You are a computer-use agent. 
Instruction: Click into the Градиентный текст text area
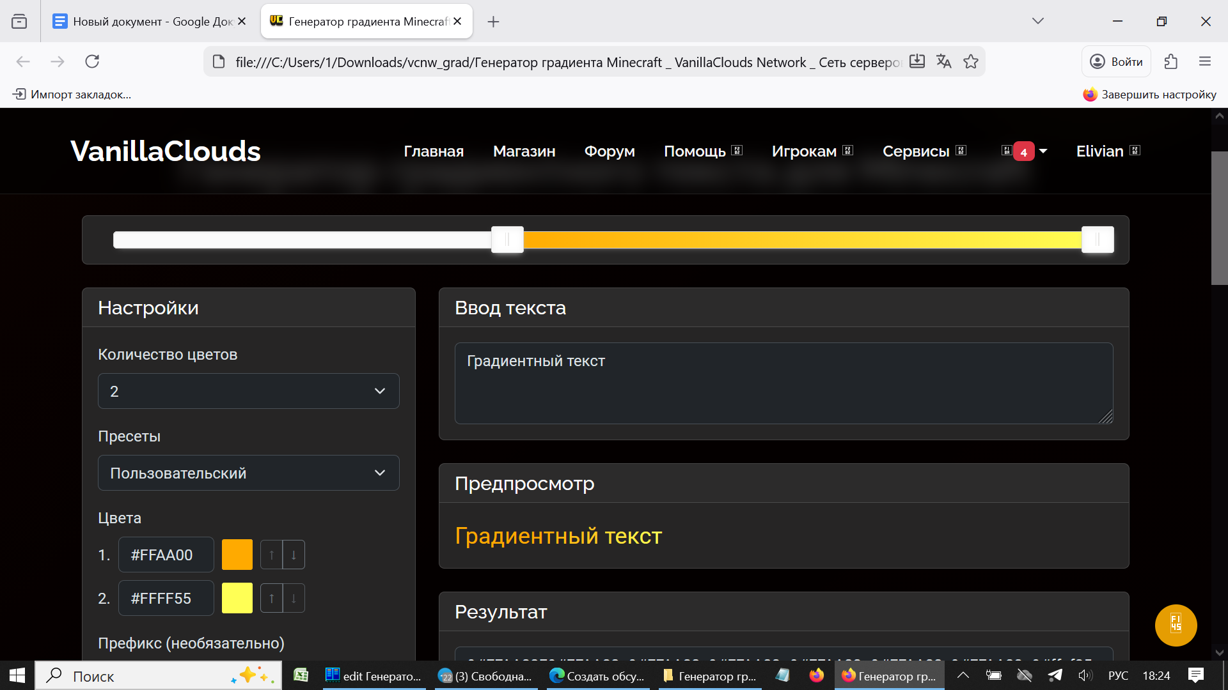point(783,383)
